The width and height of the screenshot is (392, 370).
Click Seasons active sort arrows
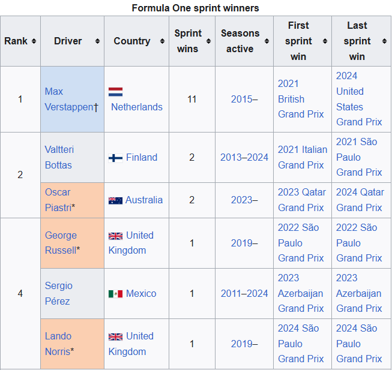point(267,41)
